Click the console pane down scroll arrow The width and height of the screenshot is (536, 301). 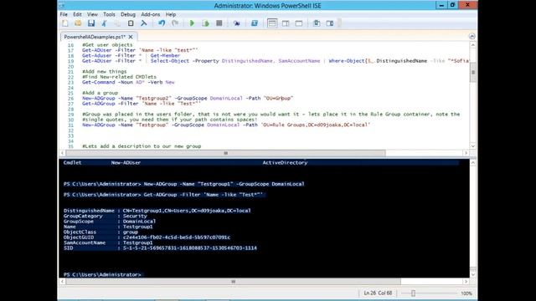pyautogui.click(x=473, y=274)
